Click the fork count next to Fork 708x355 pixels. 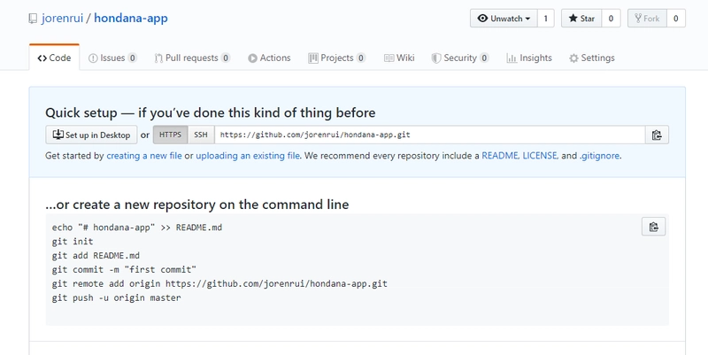(676, 19)
